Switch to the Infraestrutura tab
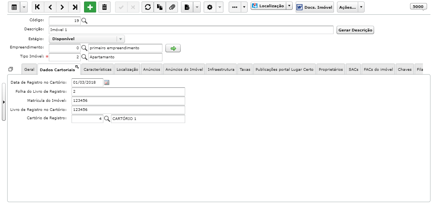This screenshot has width=432, height=204. point(221,69)
